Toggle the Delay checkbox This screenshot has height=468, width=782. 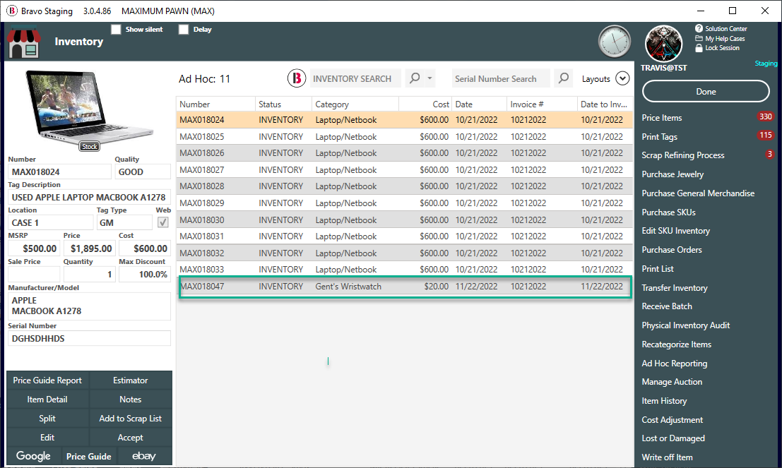click(184, 30)
